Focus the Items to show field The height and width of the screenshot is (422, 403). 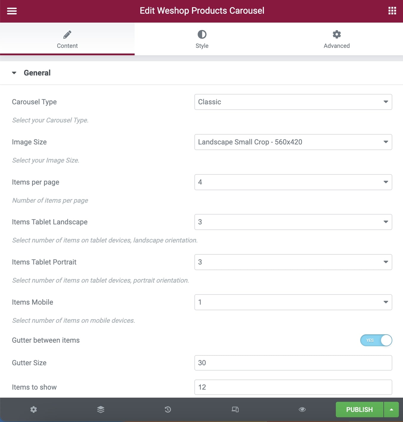(293, 387)
